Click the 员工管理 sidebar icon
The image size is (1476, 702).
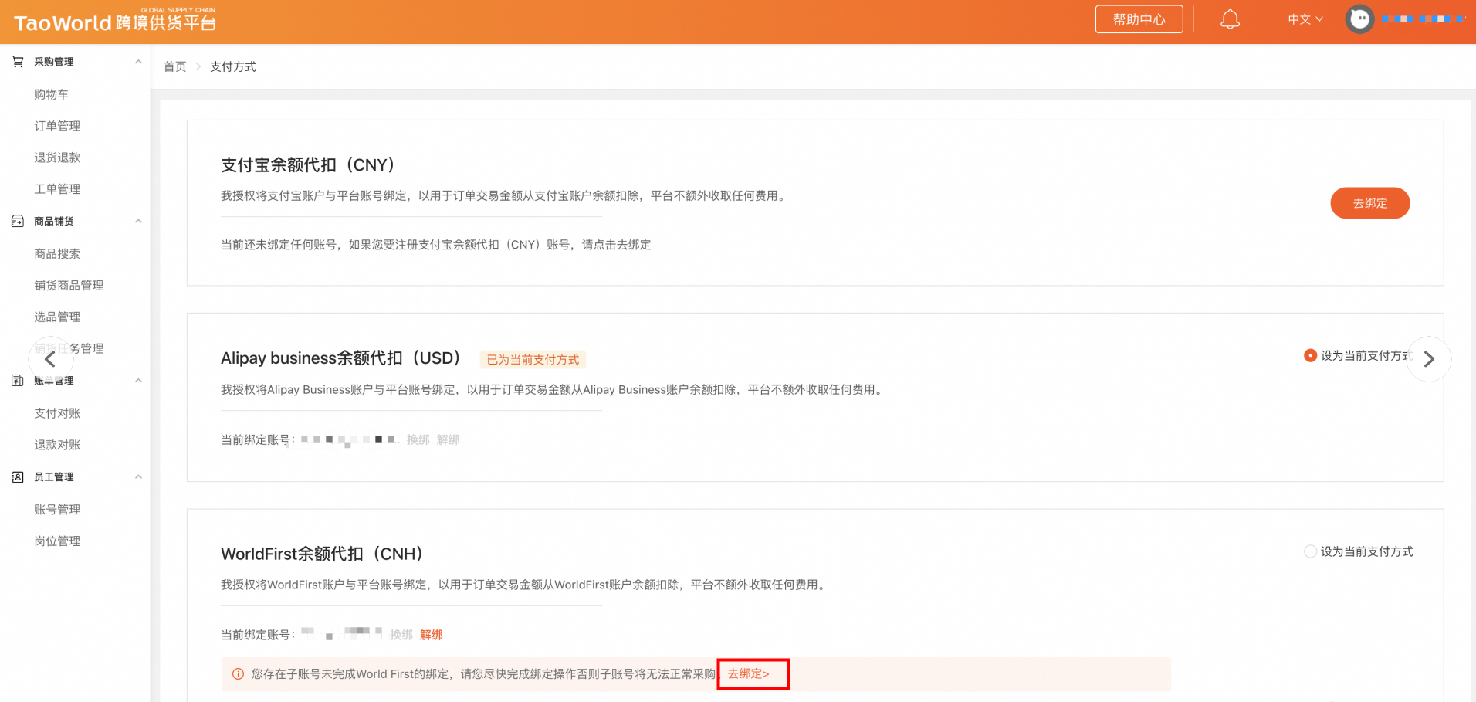click(x=18, y=476)
